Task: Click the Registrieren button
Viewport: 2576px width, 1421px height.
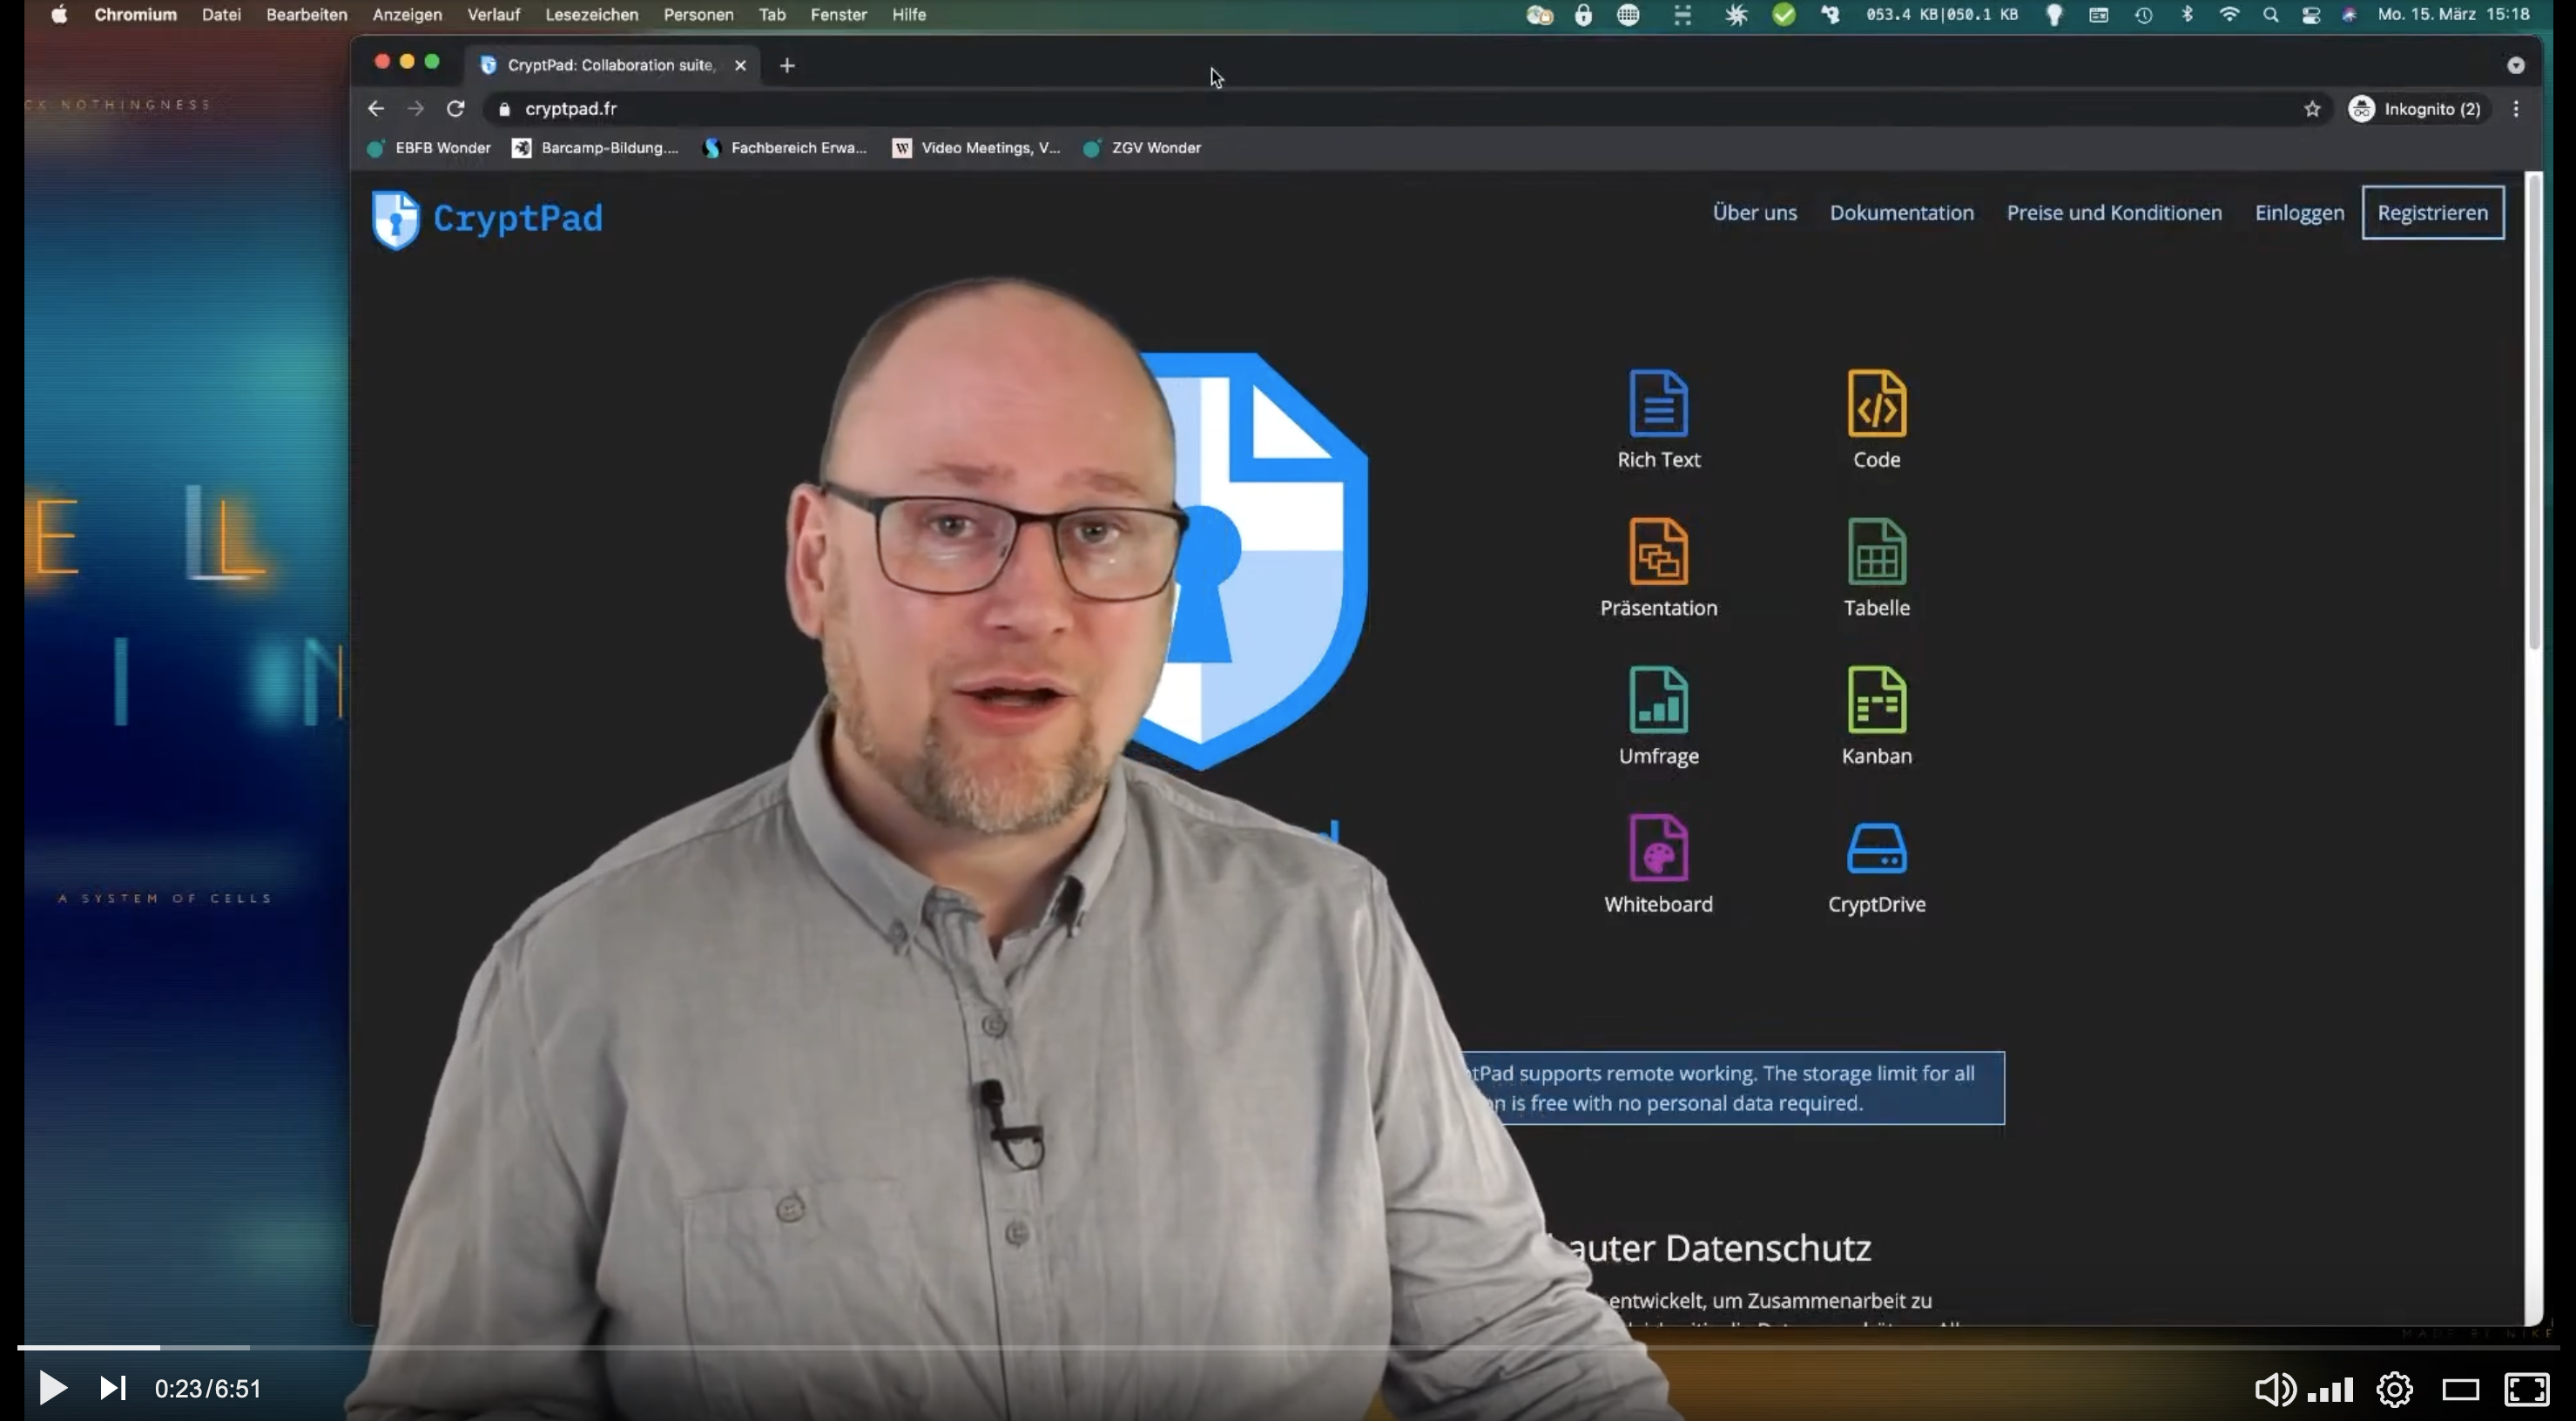Action: pos(2432,213)
